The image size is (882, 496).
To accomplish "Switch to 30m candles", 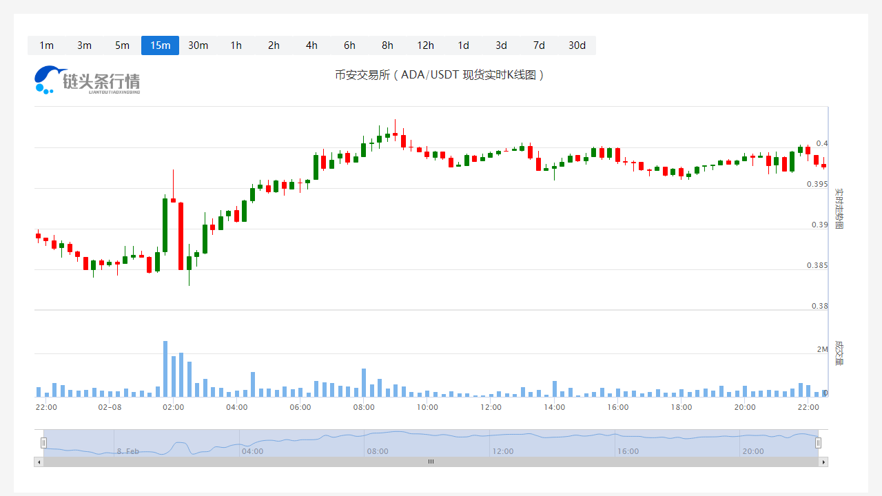I will pos(198,45).
